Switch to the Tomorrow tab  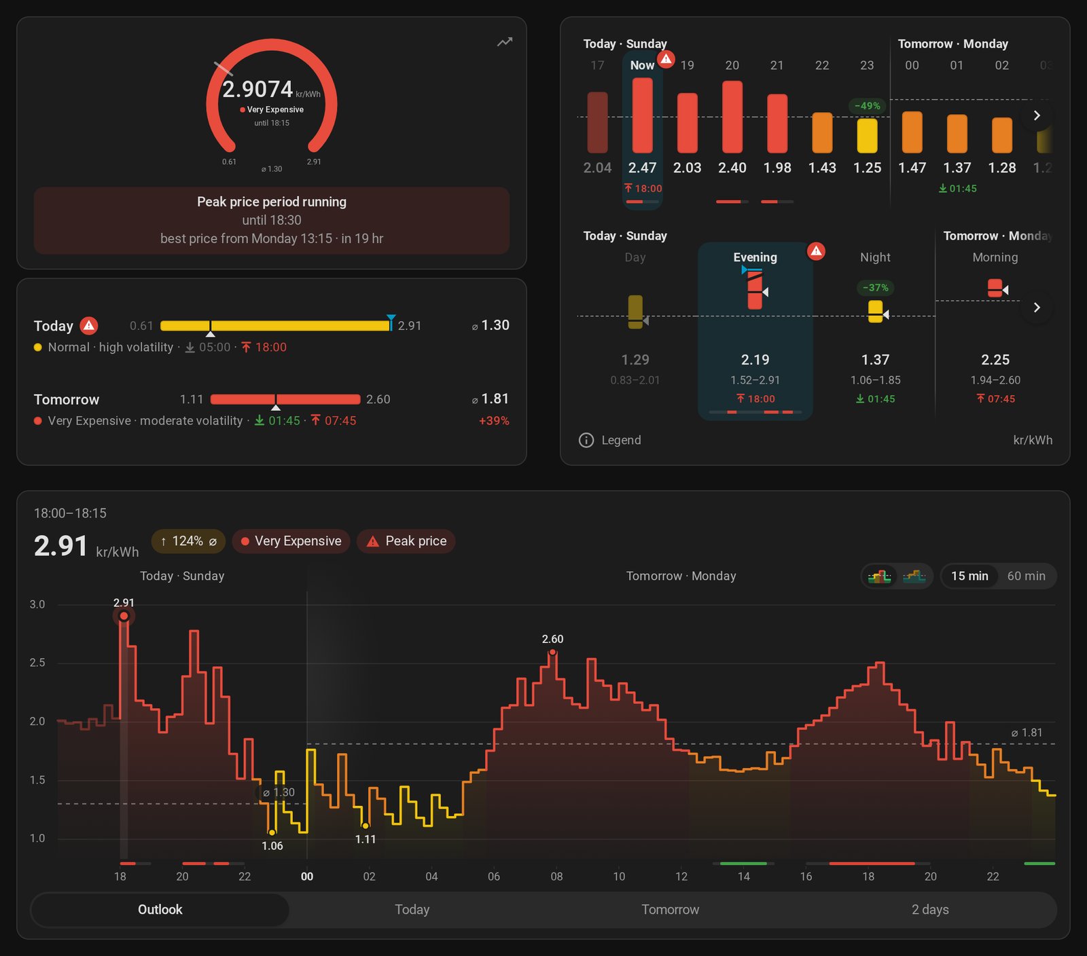670,910
